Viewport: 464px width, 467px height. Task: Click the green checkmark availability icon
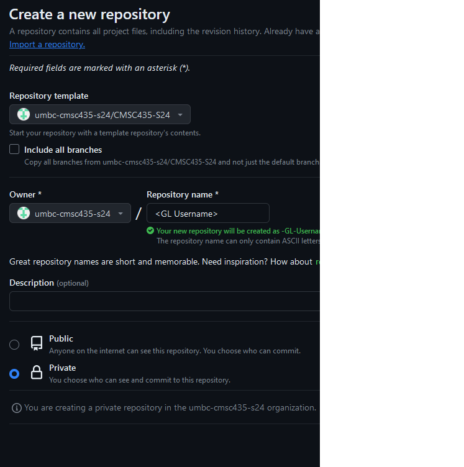[150, 230]
